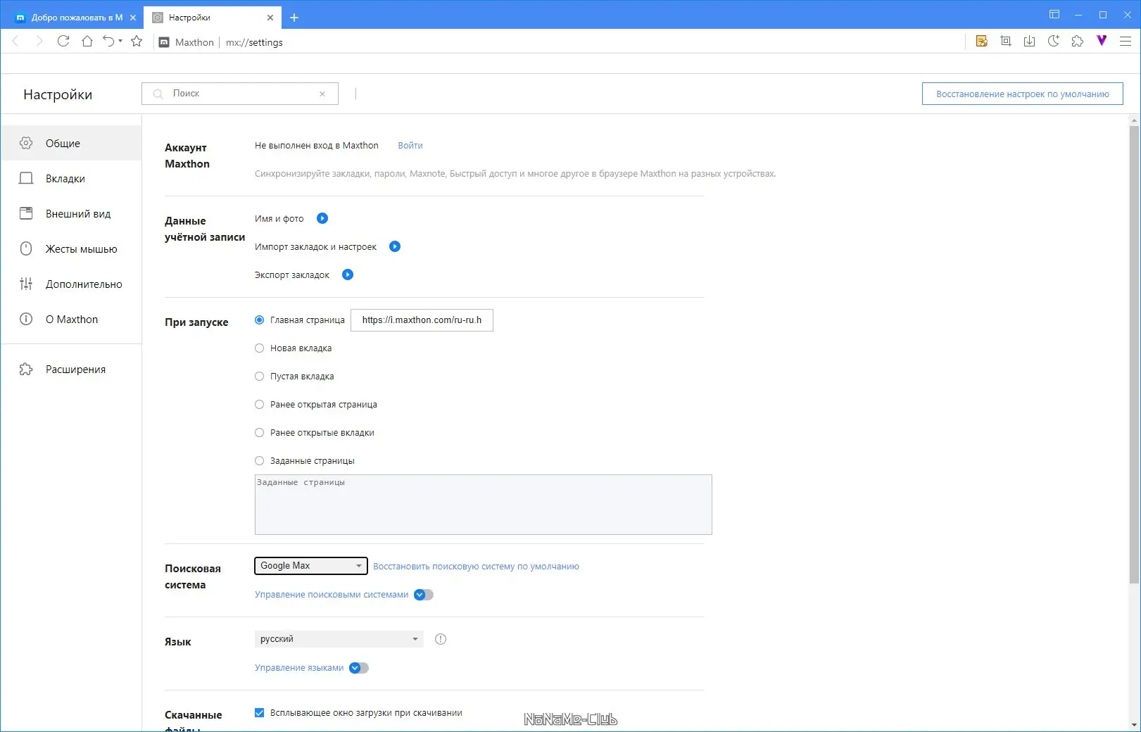Expand 'Управление поисковыми системами' section
The width and height of the screenshot is (1141, 732).
click(424, 595)
